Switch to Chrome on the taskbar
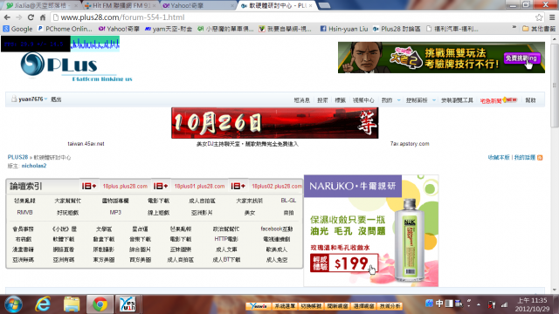This screenshot has width=559, height=314. pyautogui.click(x=100, y=304)
